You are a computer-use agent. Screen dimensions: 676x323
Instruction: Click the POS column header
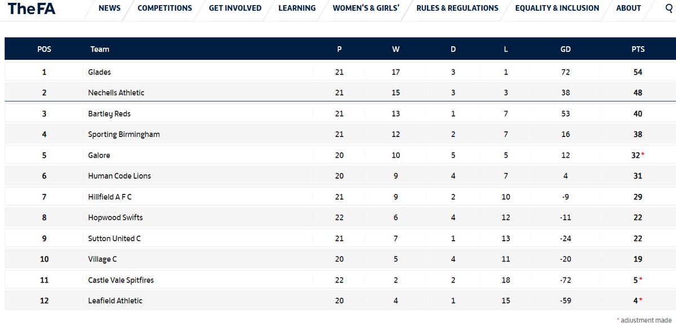[x=44, y=49]
